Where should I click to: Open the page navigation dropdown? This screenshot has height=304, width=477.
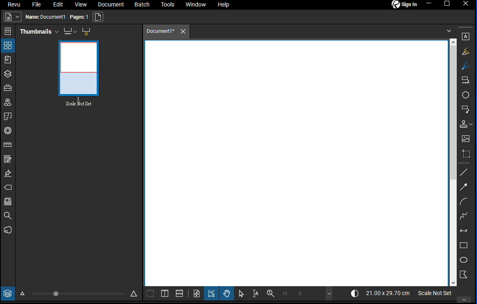pos(329,293)
